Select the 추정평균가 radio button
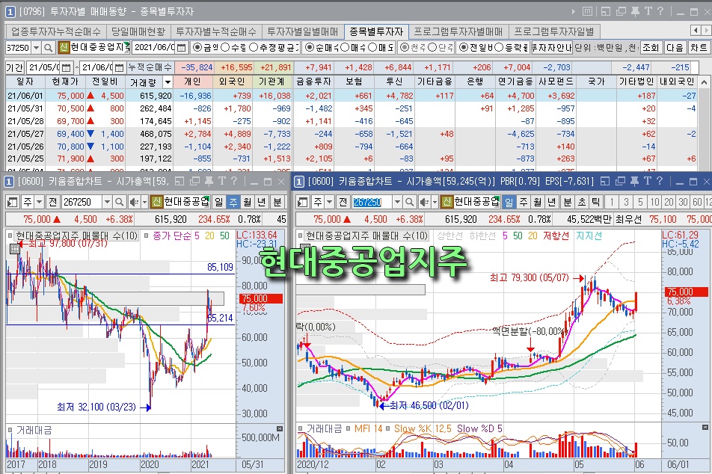 coord(254,47)
